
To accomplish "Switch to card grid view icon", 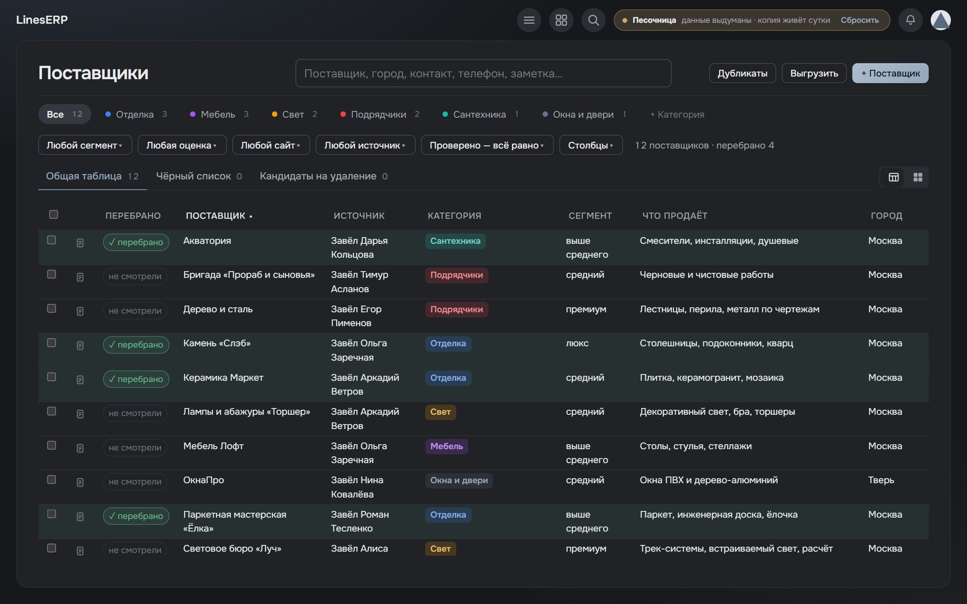I will [918, 177].
